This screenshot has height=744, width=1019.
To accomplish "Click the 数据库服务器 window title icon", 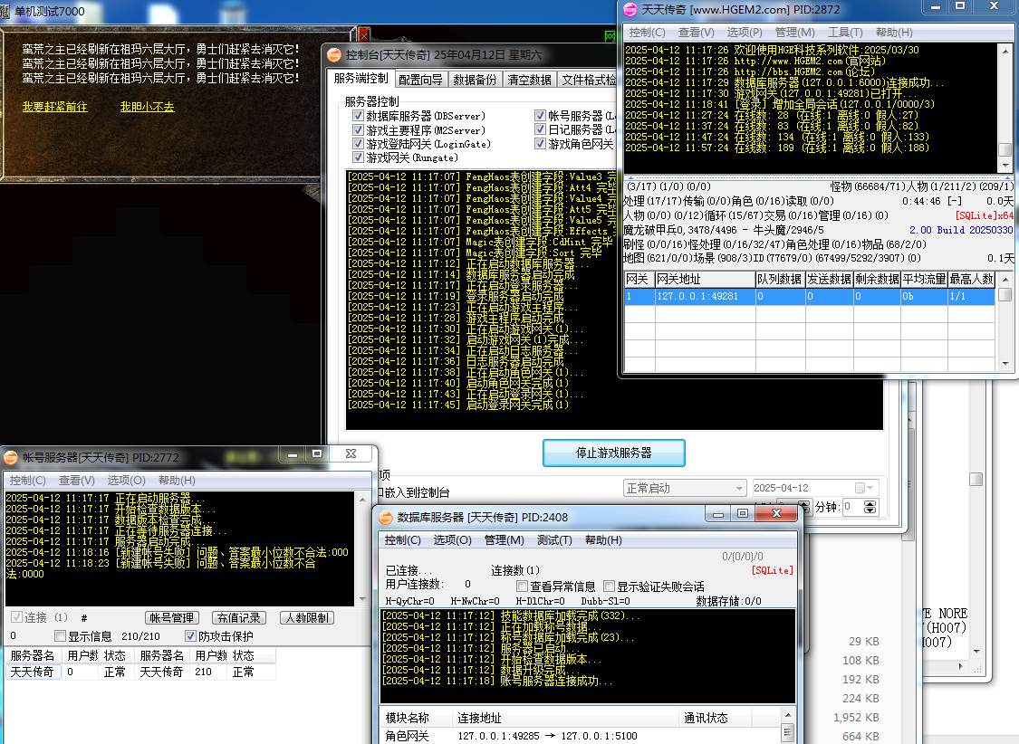I will coord(385,517).
